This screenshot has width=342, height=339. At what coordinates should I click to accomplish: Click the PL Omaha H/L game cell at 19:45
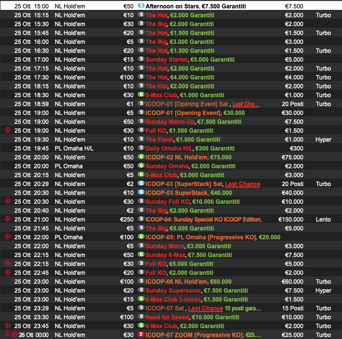[x=74, y=149]
